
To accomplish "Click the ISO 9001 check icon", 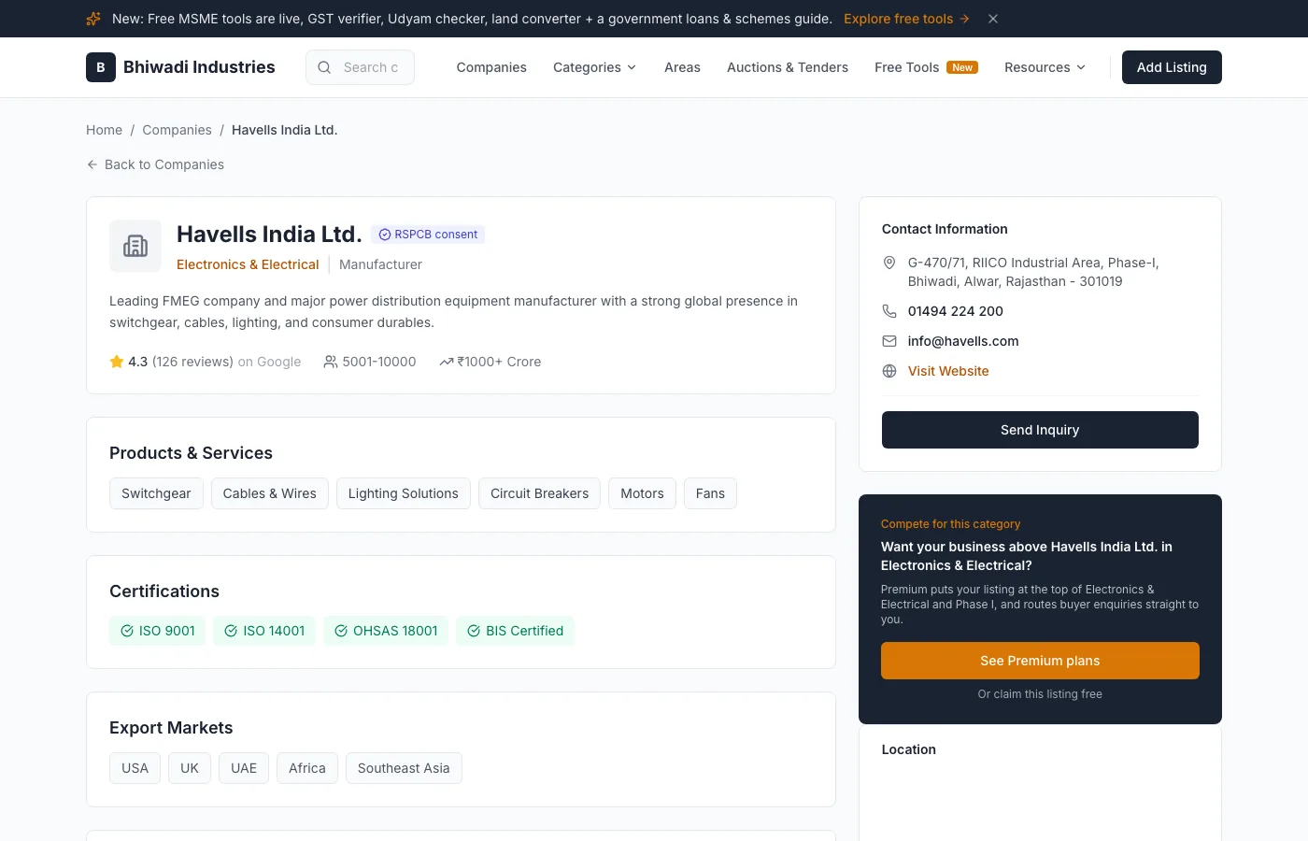I will 127,631.
